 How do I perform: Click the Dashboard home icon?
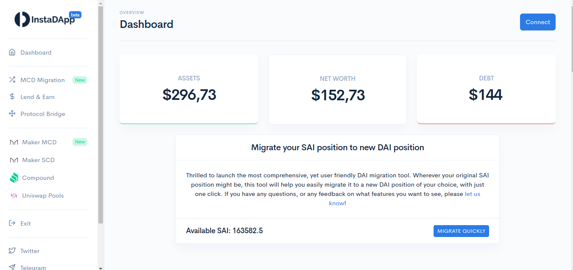[x=12, y=52]
